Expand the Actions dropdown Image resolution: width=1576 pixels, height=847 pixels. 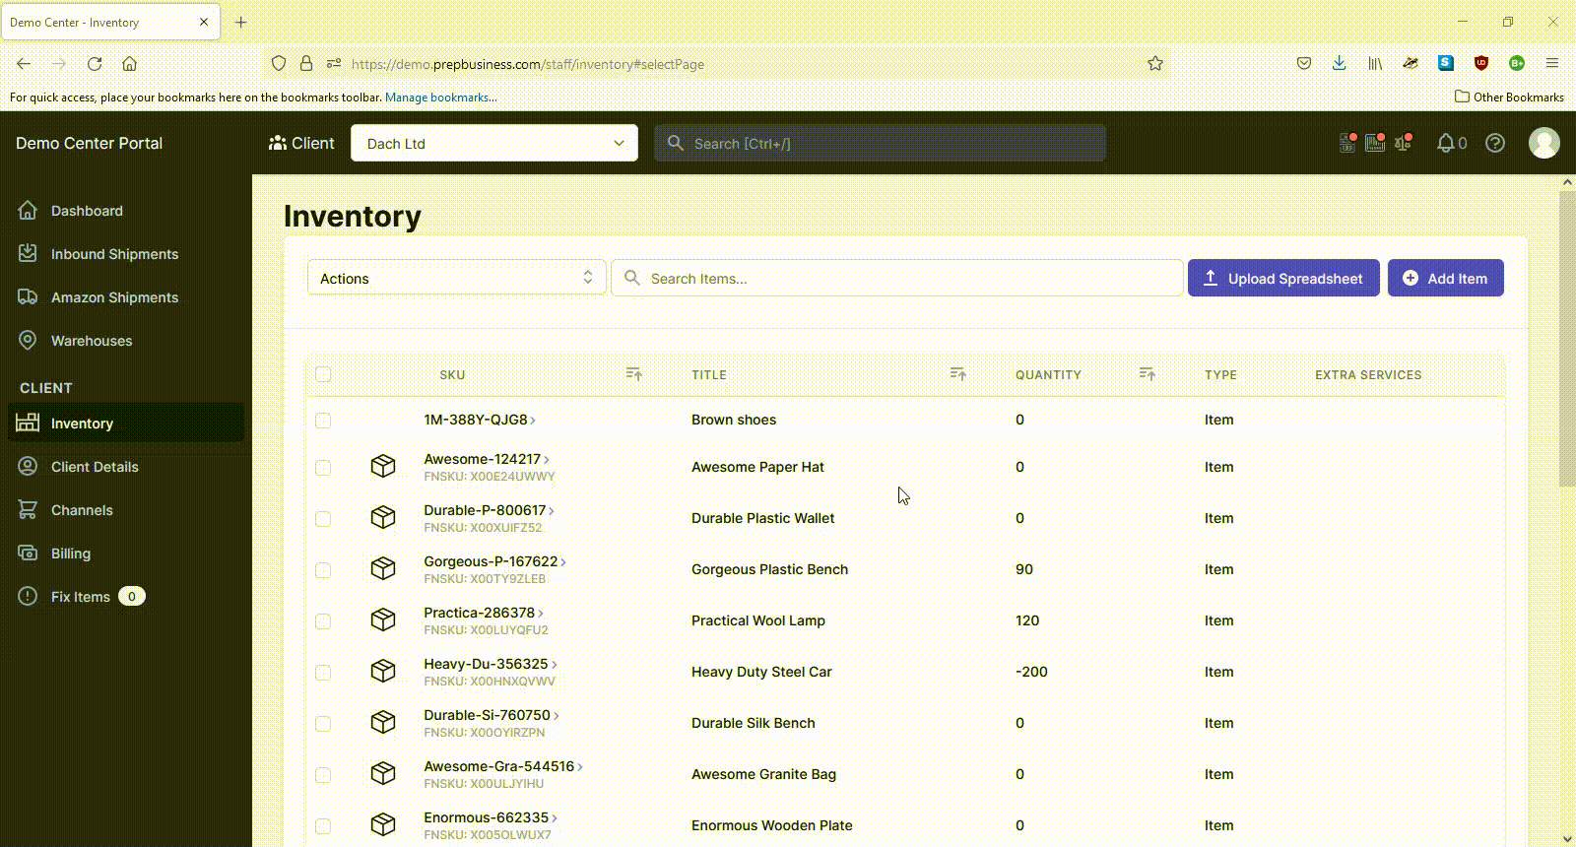456,278
